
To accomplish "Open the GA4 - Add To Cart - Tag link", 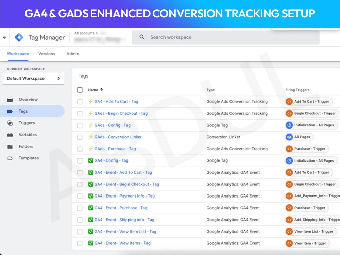I will [116, 101].
